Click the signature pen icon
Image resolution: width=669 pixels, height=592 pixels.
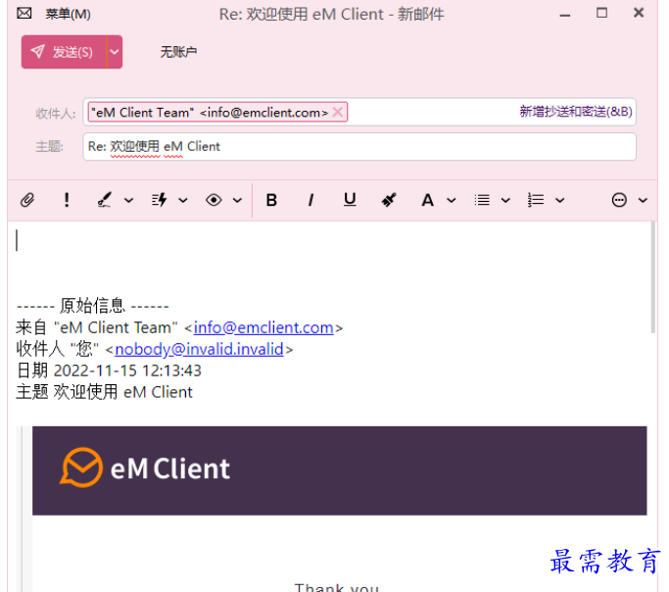[x=104, y=200]
